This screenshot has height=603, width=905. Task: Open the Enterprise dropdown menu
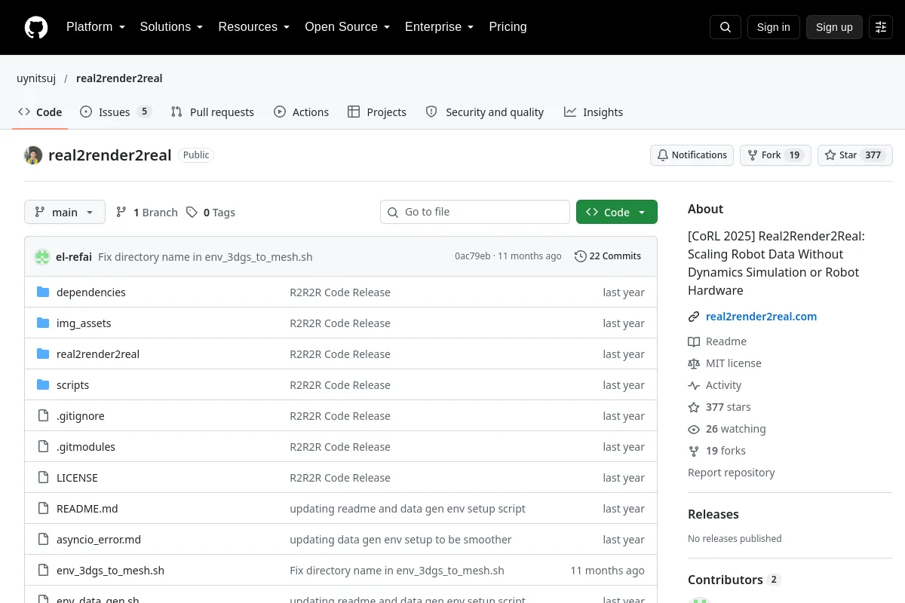[439, 27]
